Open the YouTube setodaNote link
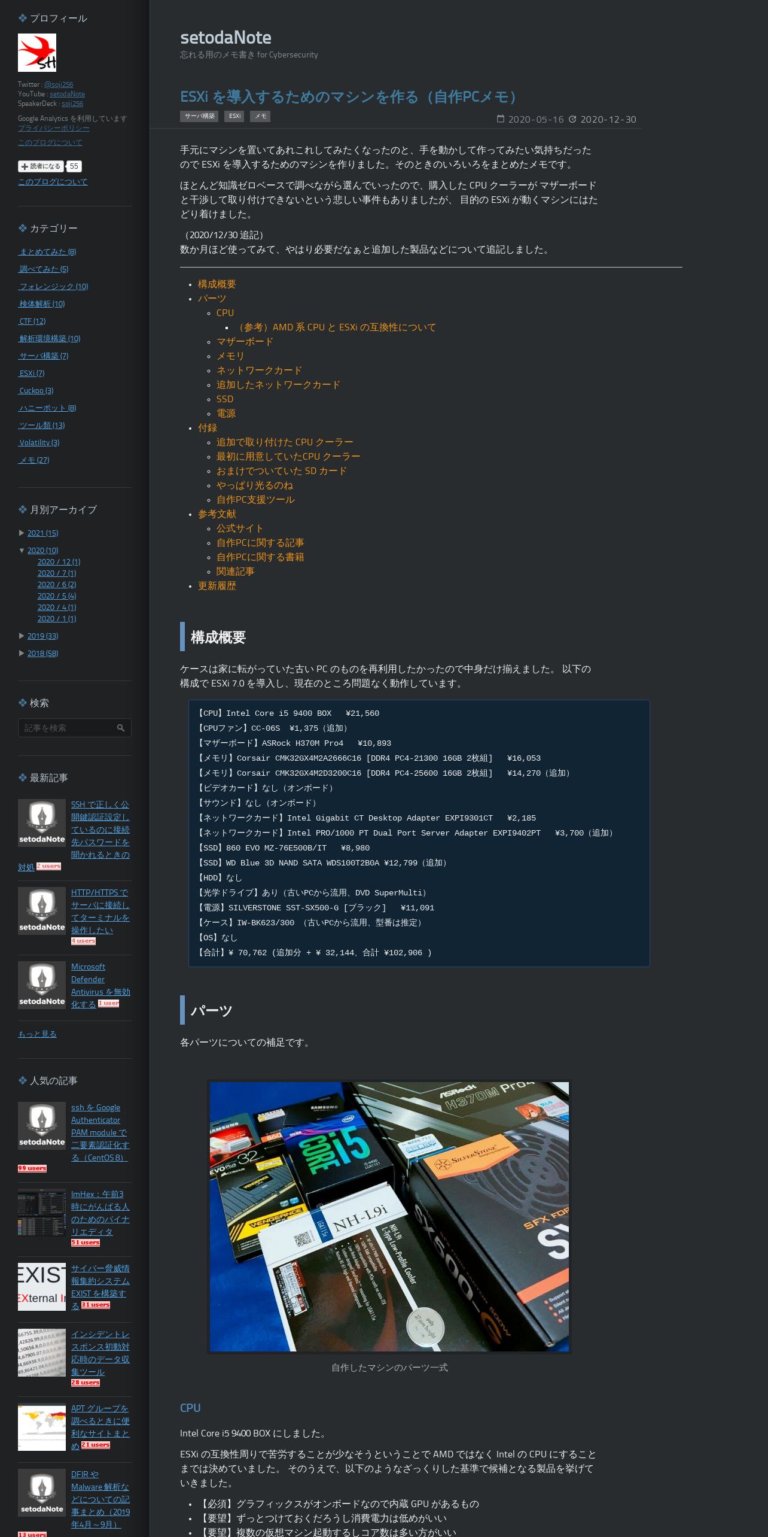 (67, 94)
